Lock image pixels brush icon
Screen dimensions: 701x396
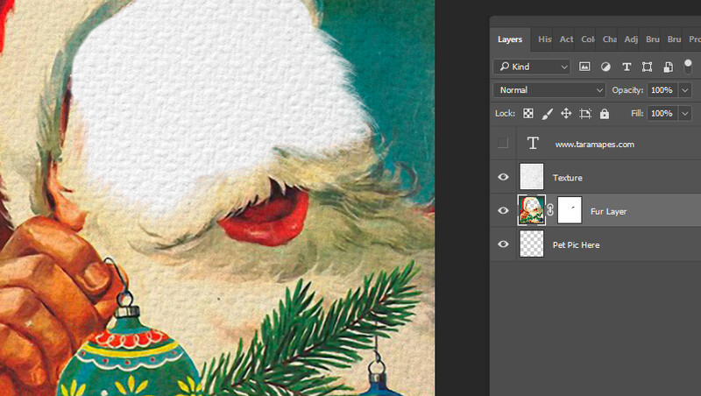(x=547, y=114)
